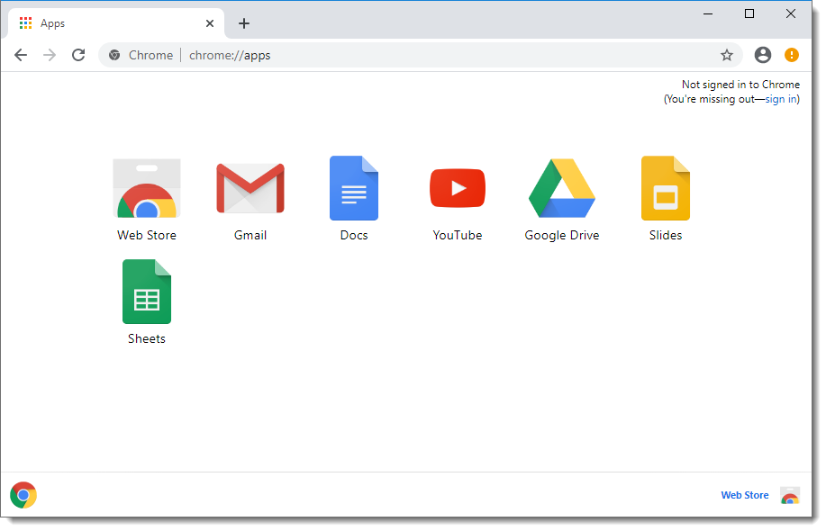This screenshot has height=531, width=826.
Task: Click the orange Chrome alert icon
Action: click(791, 55)
